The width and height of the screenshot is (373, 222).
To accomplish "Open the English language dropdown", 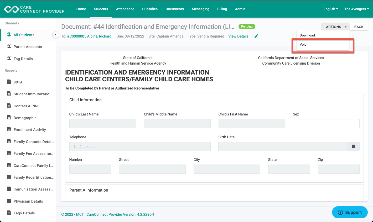I will pyautogui.click(x=331, y=9).
